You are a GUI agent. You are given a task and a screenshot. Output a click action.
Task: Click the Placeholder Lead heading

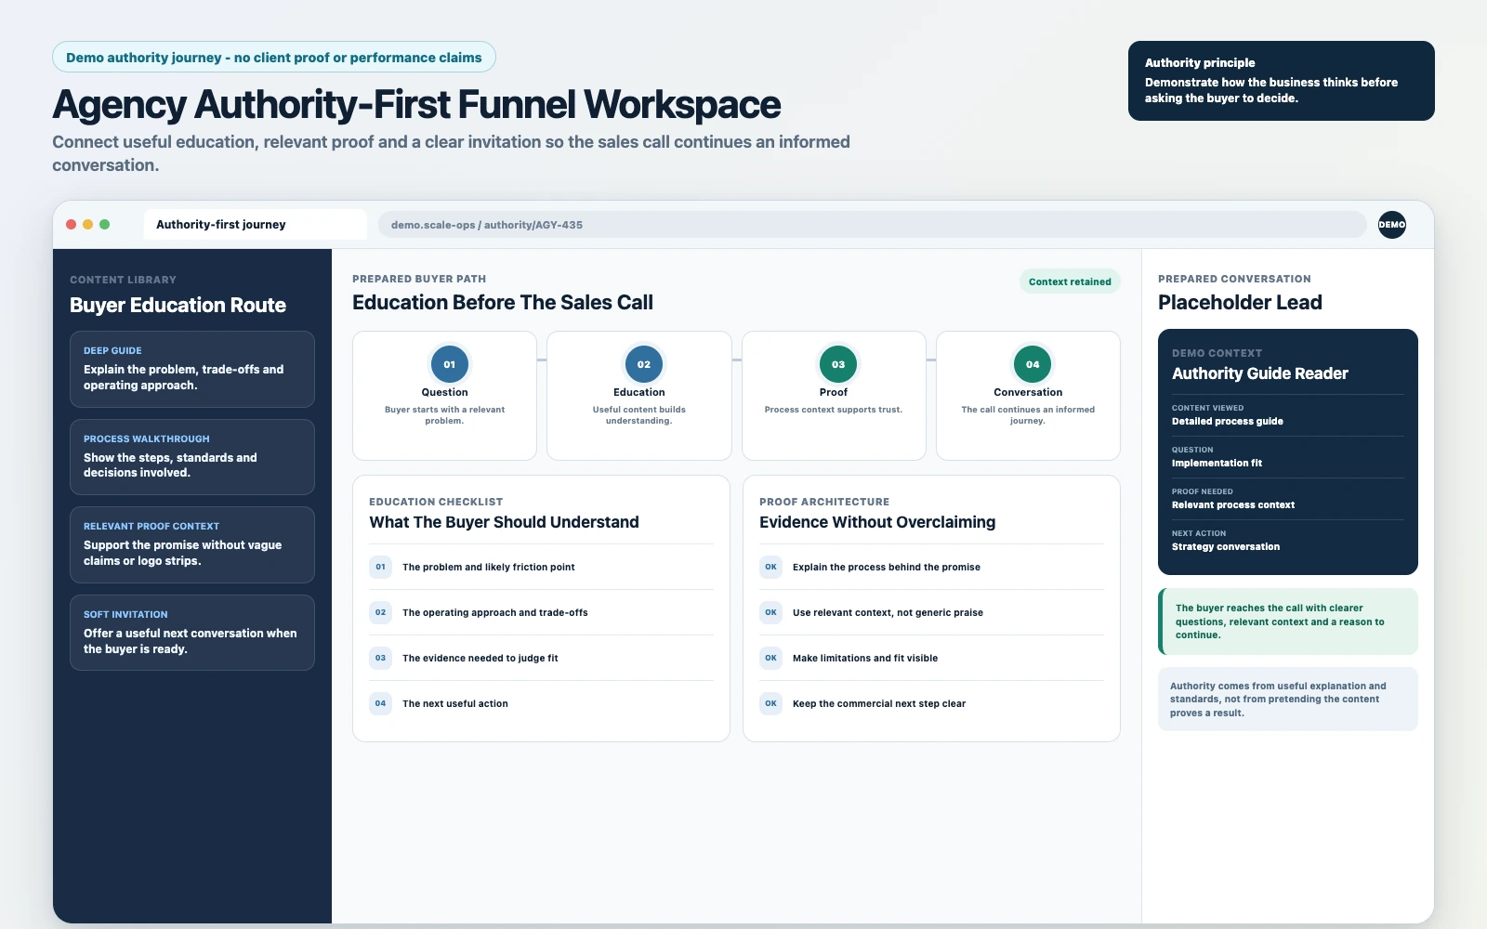pyautogui.click(x=1240, y=302)
